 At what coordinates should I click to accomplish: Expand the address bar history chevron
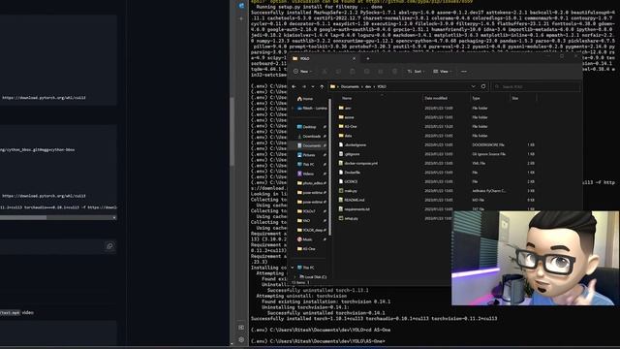click(473, 86)
